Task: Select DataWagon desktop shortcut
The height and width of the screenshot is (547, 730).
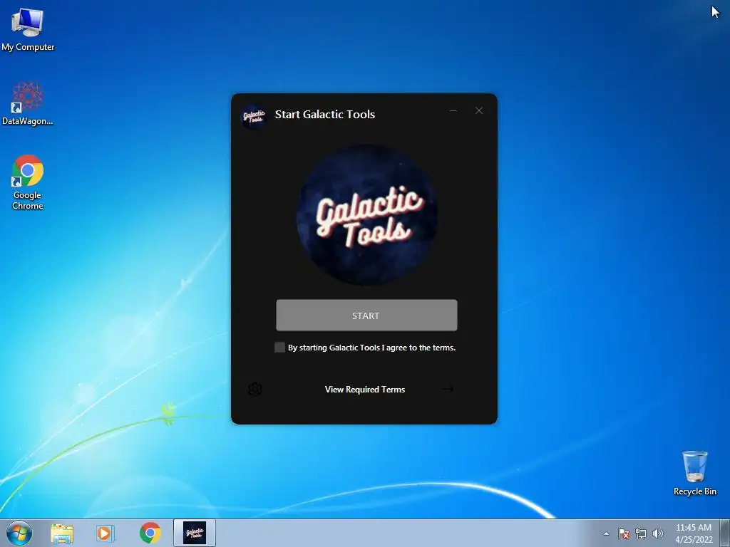Action: 28,103
